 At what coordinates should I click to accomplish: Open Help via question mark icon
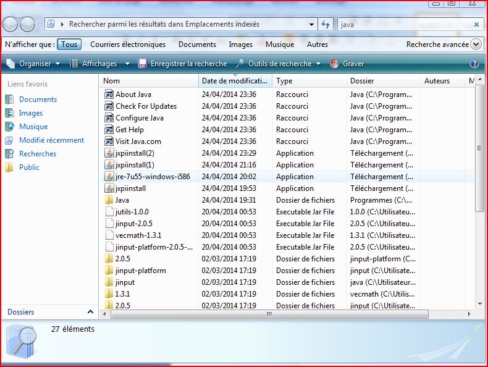(x=474, y=64)
